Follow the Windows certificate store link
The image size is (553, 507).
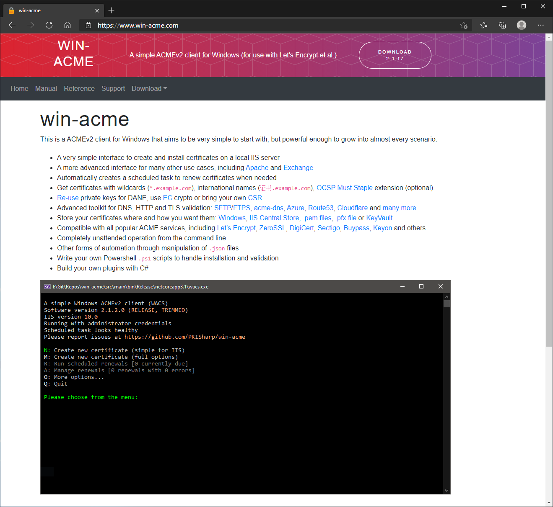click(232, 218)
